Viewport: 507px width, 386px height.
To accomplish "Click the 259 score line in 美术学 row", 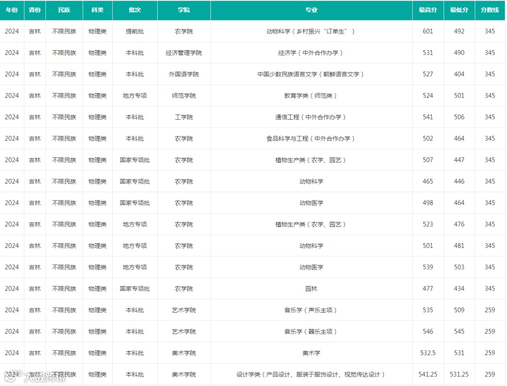I will [490, 353].
